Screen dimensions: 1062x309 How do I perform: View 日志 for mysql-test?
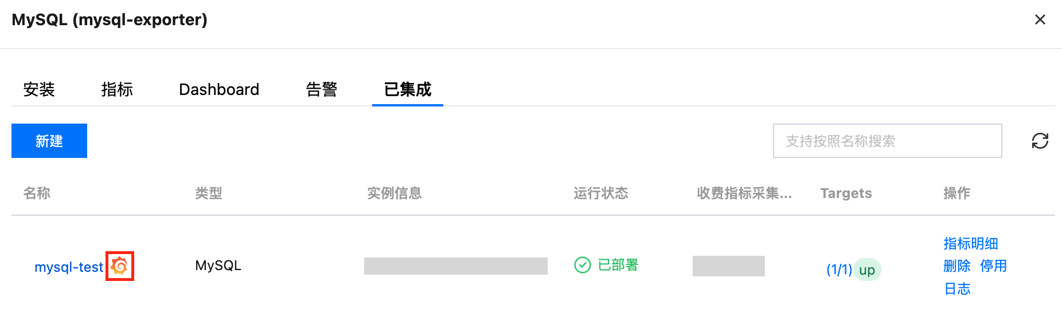[x=957, y=289]
